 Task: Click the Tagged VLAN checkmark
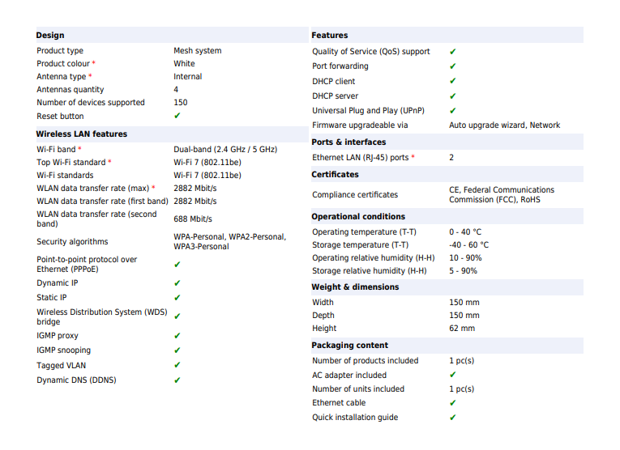pyautogui.click(x=177, y=366)
